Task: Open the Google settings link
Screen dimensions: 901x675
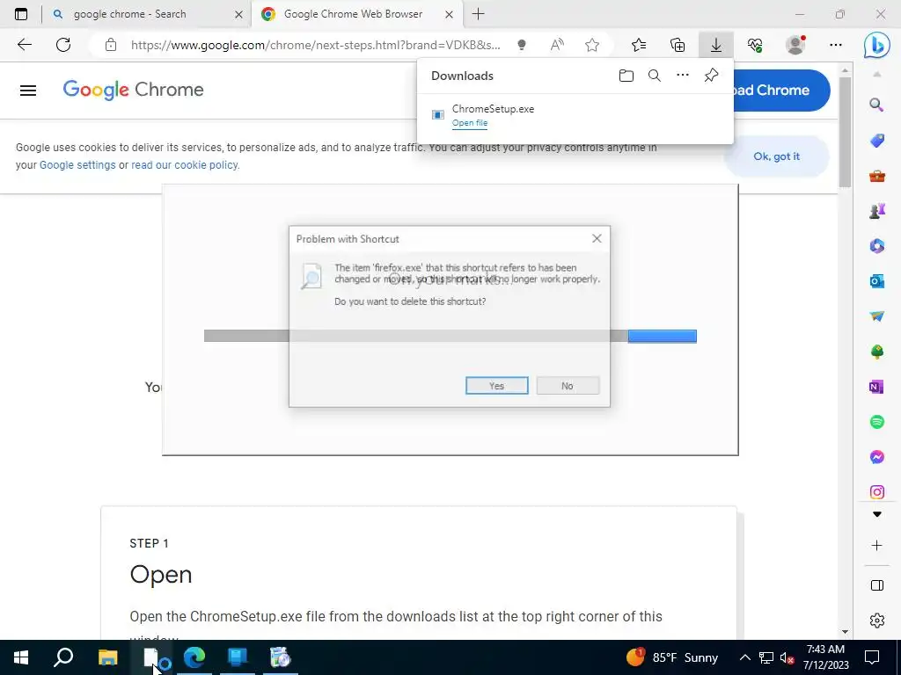Action: [x=77, y=165]
